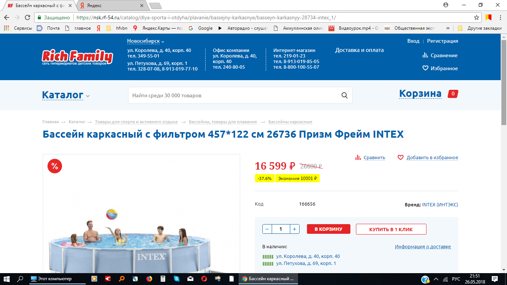The height and width of the screenshot is (285, 507).
Task: Open Mail app from the taskbar
Action: click(190, 279)
